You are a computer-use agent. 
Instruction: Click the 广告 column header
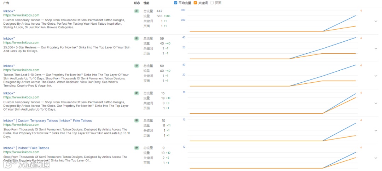6,3
